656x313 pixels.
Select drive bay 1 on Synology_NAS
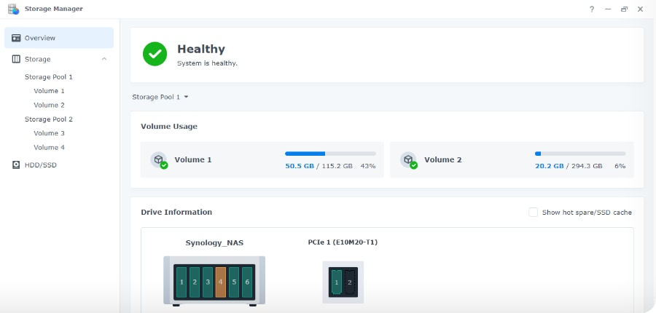pos(181,281)
